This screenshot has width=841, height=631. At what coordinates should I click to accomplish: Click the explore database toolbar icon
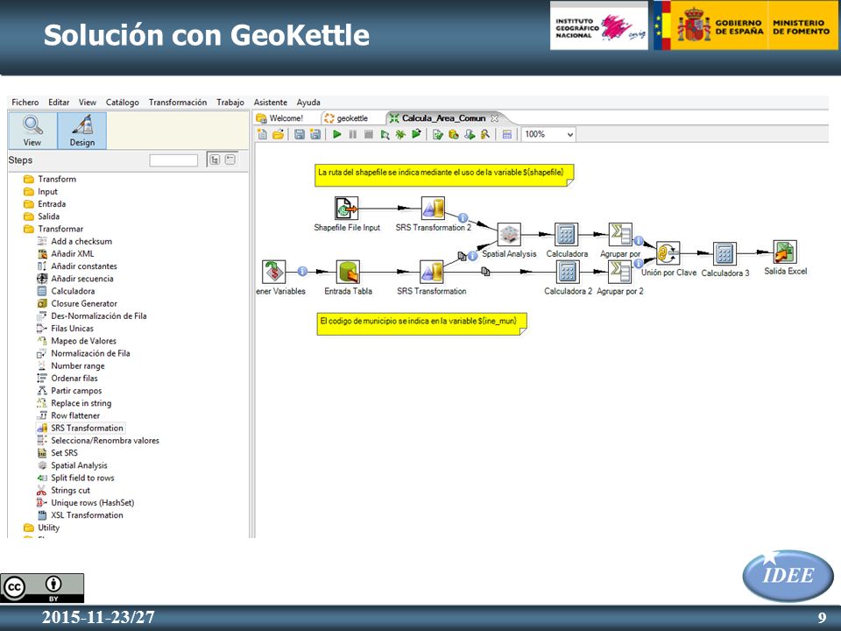click(x=484, y=134)
